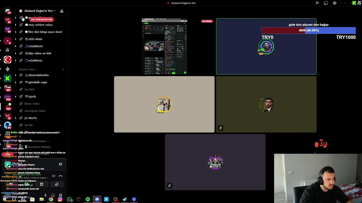Viewport: 362px width, 203px height.
Task: Open Twitter from taskbar
Action: coord(106,199)
